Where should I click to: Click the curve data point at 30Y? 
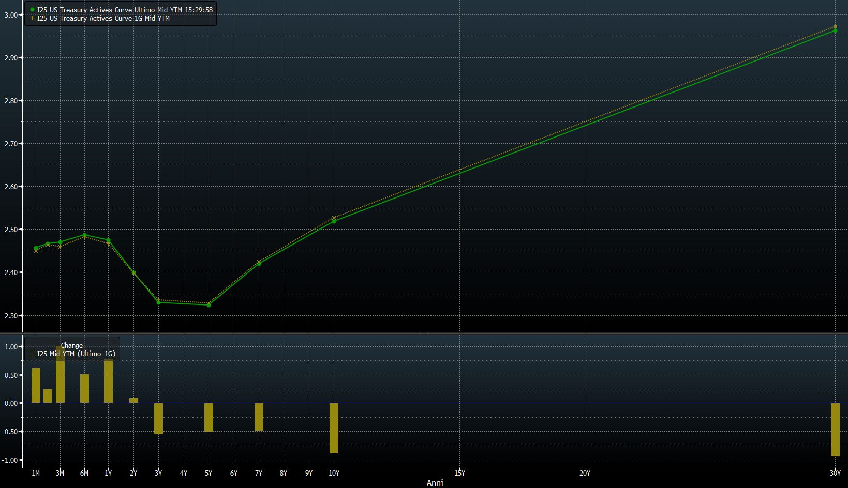pyautogui.click(x=835, y=30)
